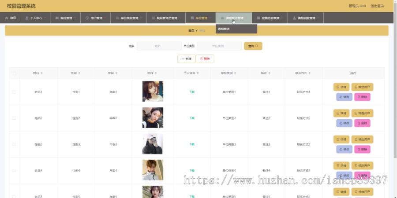Open 详情 for row 姓名2
397x198 pixels.
341,113
